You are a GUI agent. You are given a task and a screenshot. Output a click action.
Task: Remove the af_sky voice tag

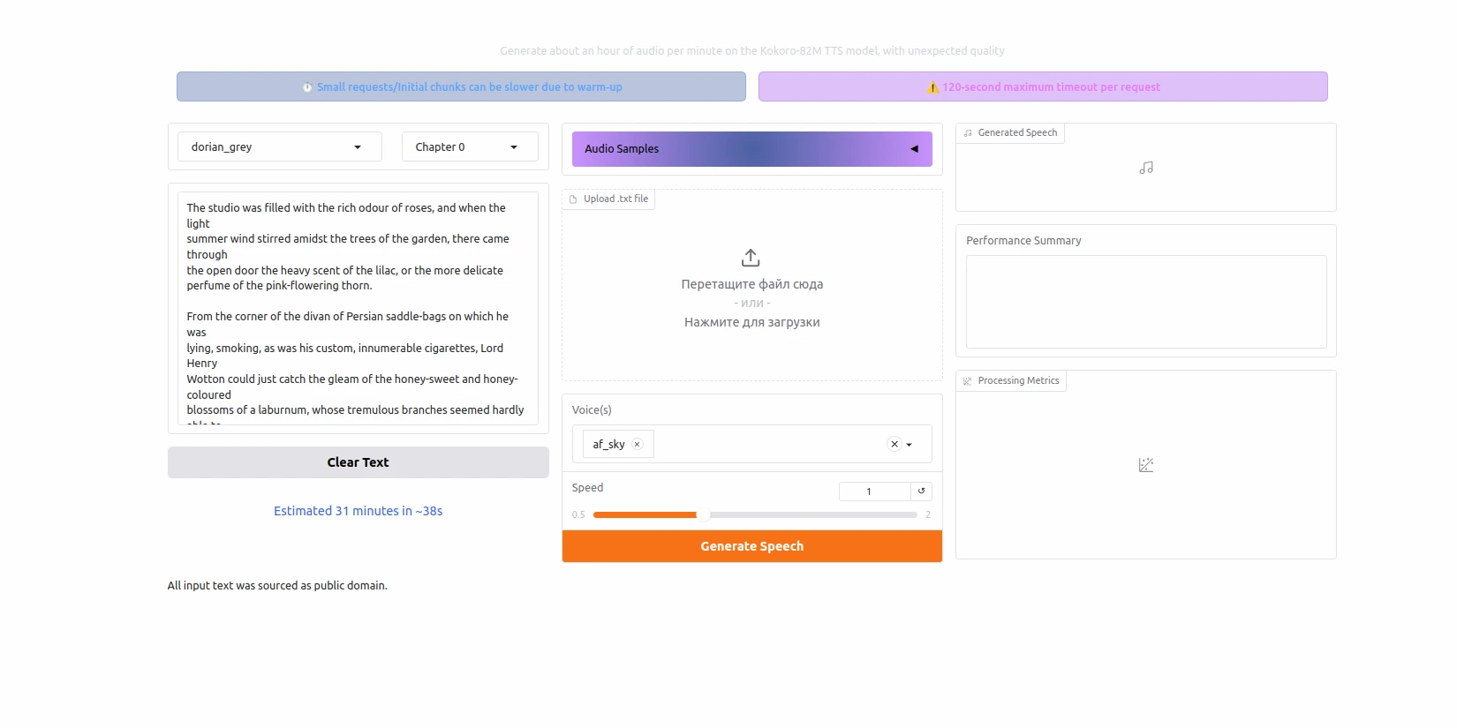coord(637,445)
